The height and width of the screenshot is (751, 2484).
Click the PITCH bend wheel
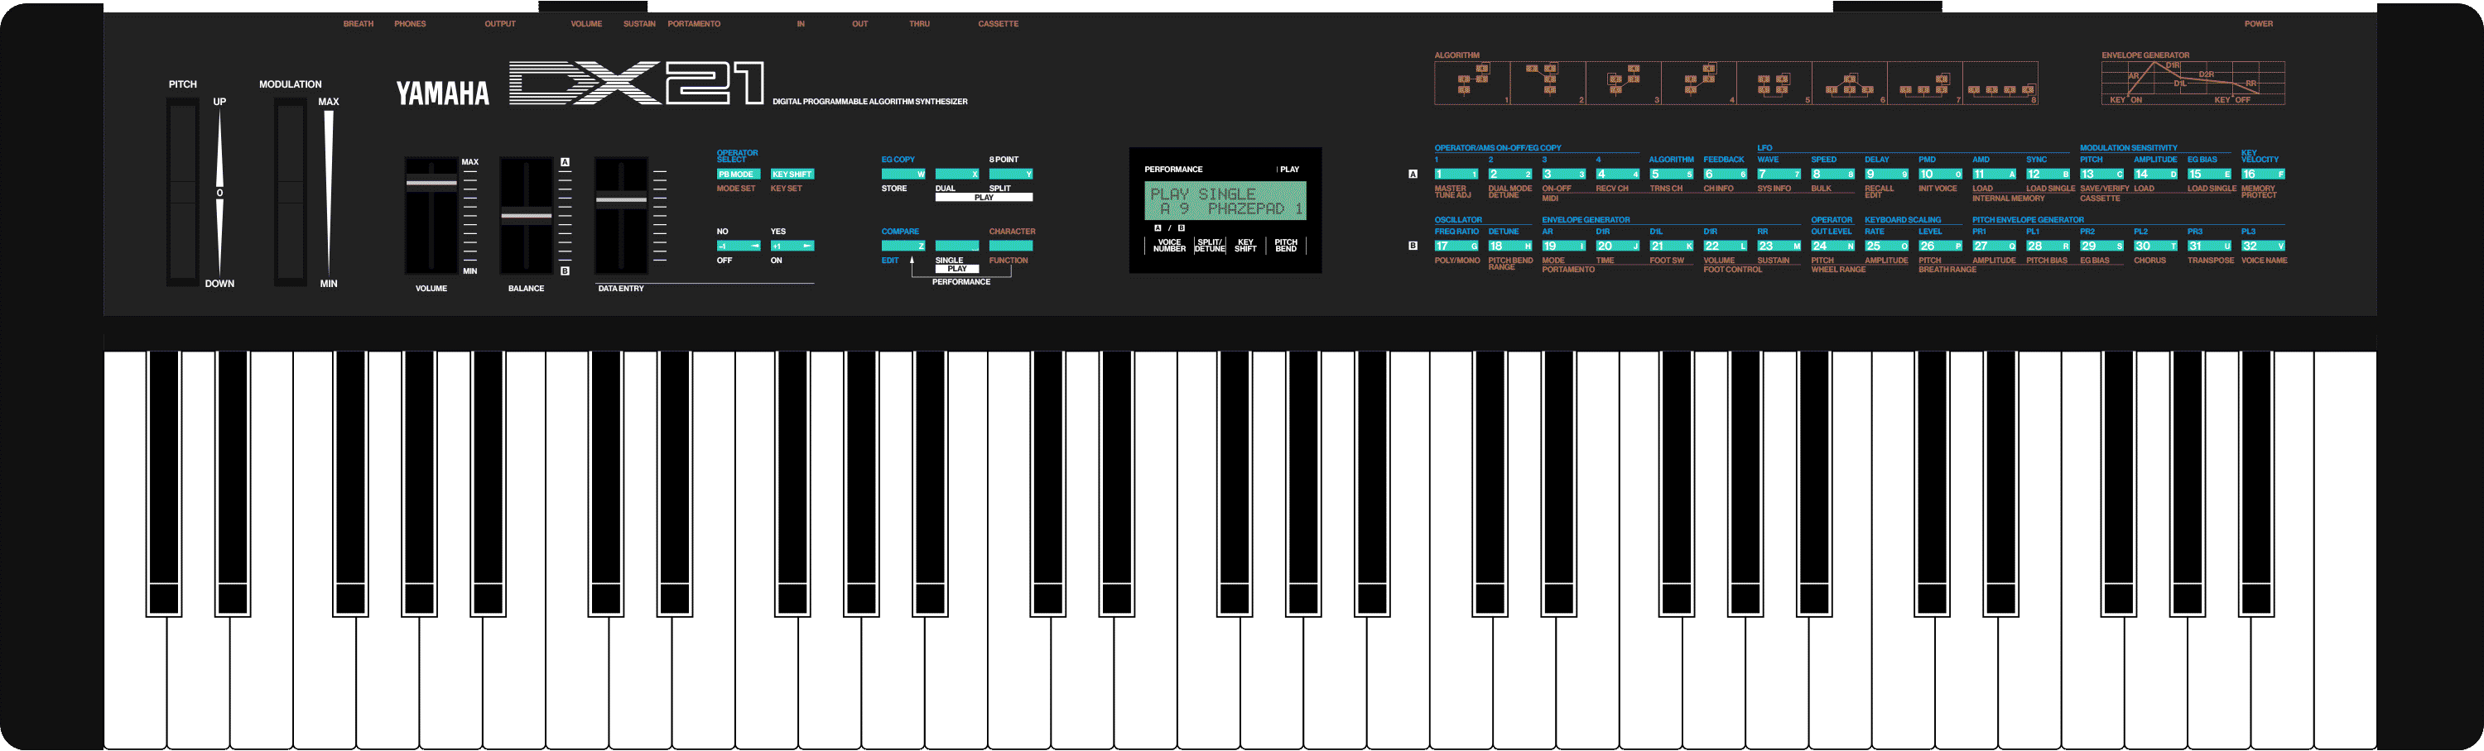[182, 190]
